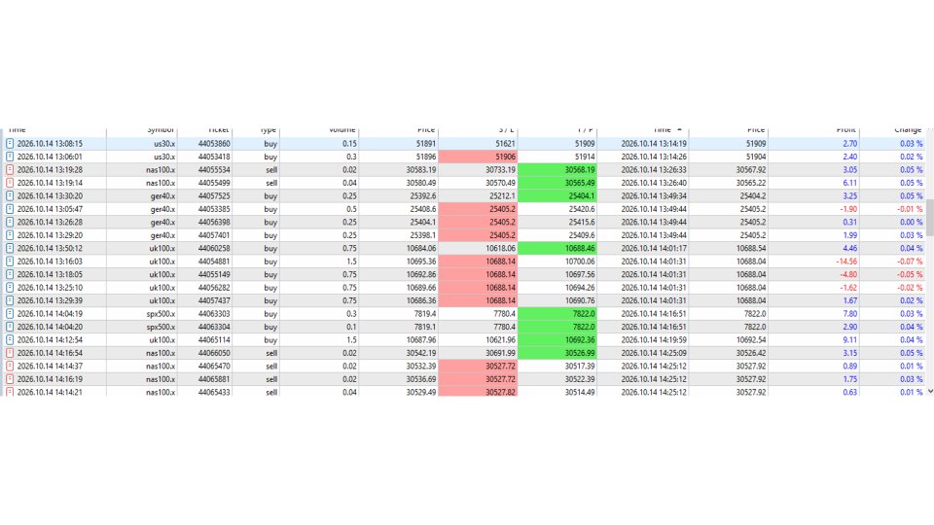Image resolution: width=934 pixels, height=525 pixels.
Task: Click the profit value 9.11
Action: click(850, 340)
